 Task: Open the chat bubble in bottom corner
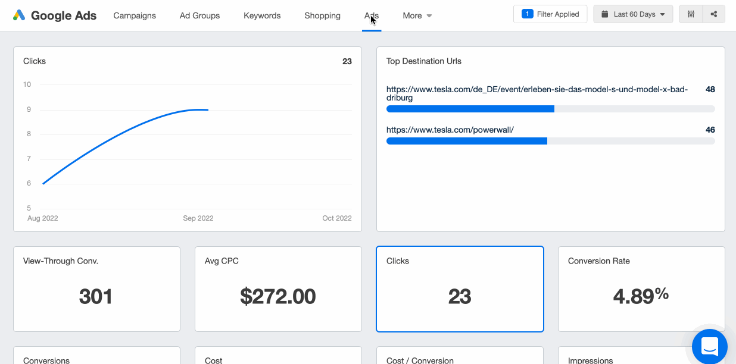point(709,346)
